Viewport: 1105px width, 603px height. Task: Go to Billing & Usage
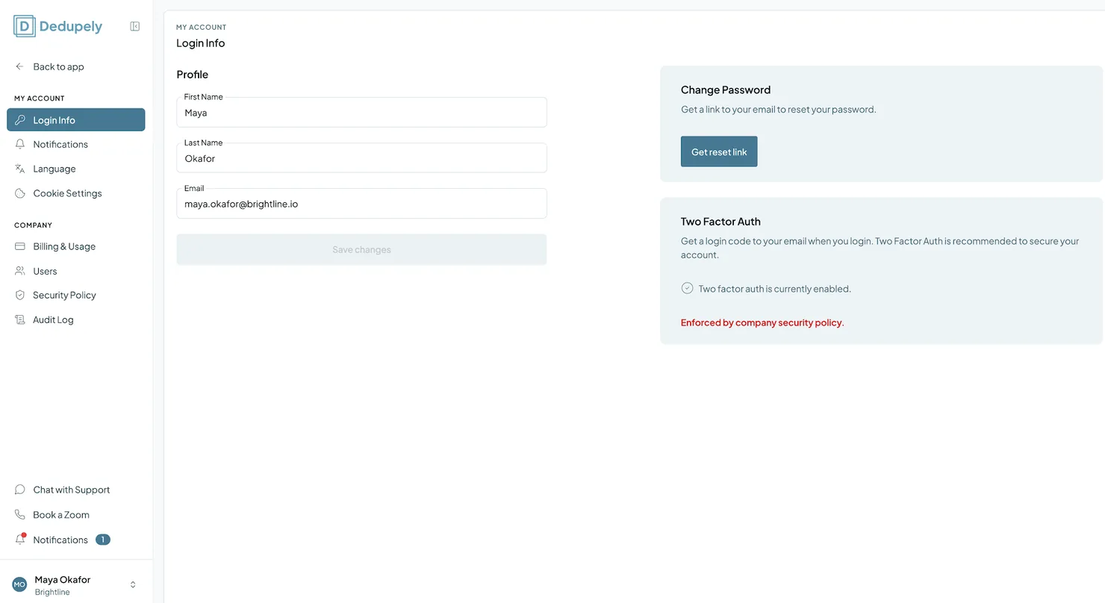(76, 246)
